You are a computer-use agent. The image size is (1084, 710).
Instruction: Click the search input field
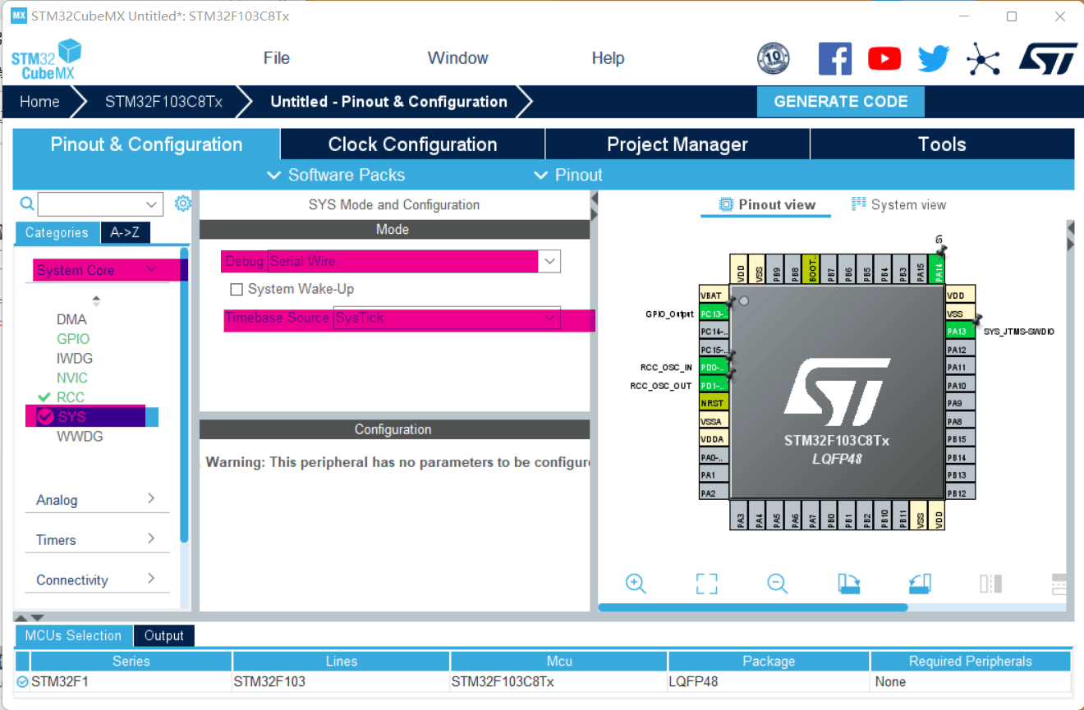pos(93,204)
